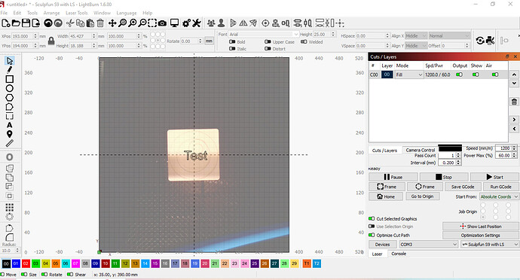
Task: Click the Start button
Action: (494, 177)
